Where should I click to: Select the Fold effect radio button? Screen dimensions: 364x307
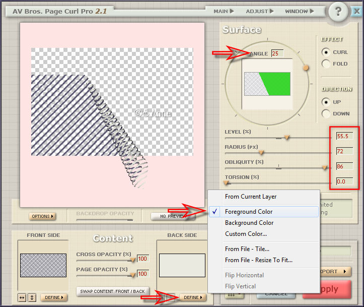(326, 64)
